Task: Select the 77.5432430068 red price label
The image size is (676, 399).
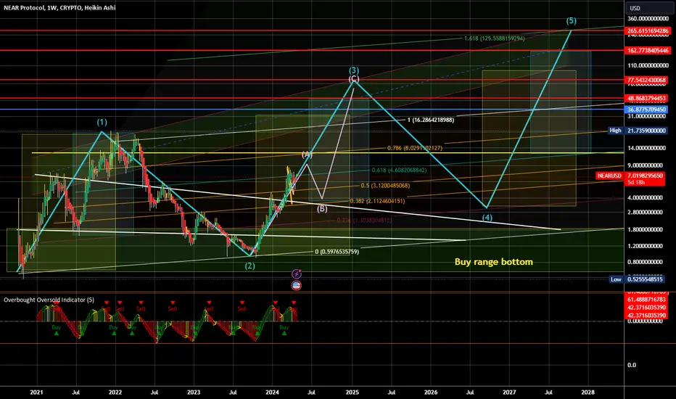Action: click(647, 81)
